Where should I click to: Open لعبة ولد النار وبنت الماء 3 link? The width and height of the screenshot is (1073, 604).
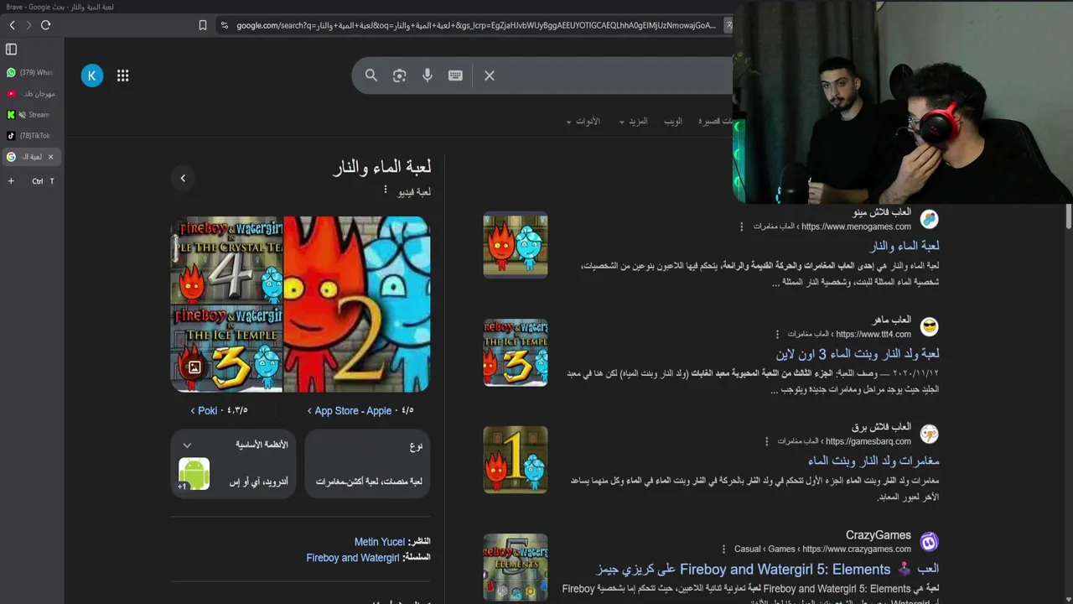coord(857,353)
